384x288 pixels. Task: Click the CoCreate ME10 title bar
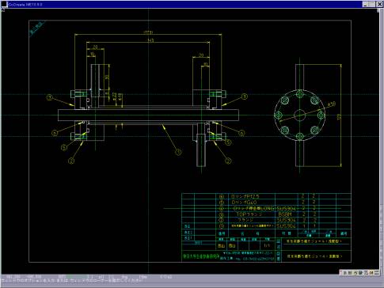tap(184, 5)
